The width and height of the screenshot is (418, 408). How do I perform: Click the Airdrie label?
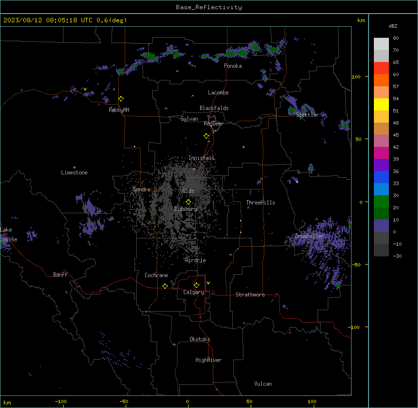tap(195, 260)
